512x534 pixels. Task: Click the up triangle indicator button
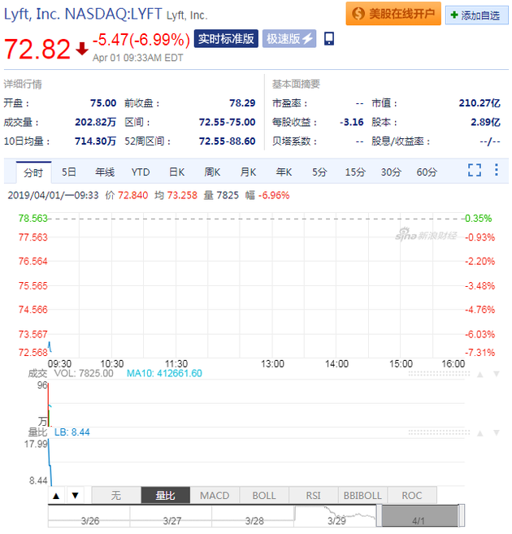pyautogui.click(x=57, y=496)
